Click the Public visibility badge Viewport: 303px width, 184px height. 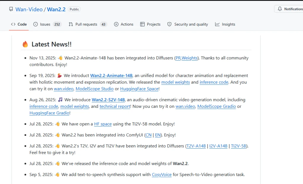74,9
